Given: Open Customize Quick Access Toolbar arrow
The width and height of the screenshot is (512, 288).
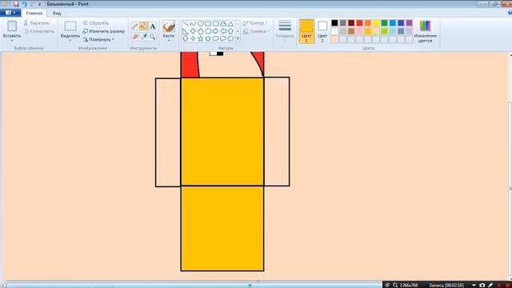Looking at the screenshot, I should pyautogui.click(x=40, y=4).
